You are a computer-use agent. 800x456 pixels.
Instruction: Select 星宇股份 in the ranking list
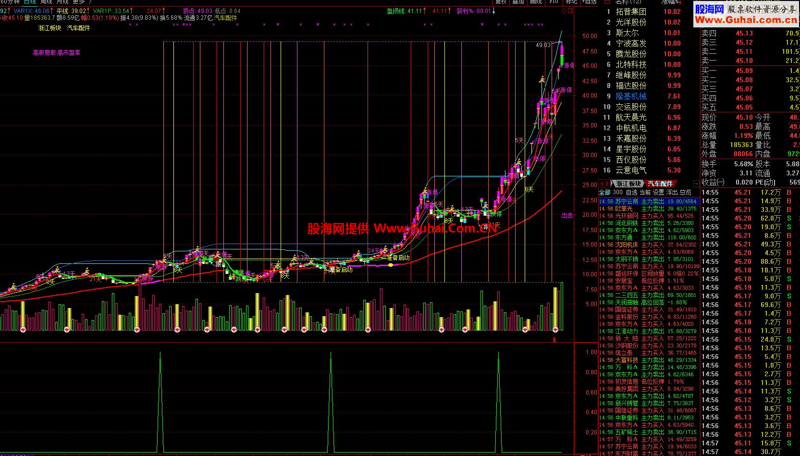point(631,149)
